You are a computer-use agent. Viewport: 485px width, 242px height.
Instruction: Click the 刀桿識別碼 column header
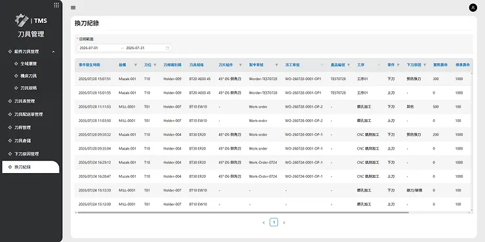coord(172,65)
